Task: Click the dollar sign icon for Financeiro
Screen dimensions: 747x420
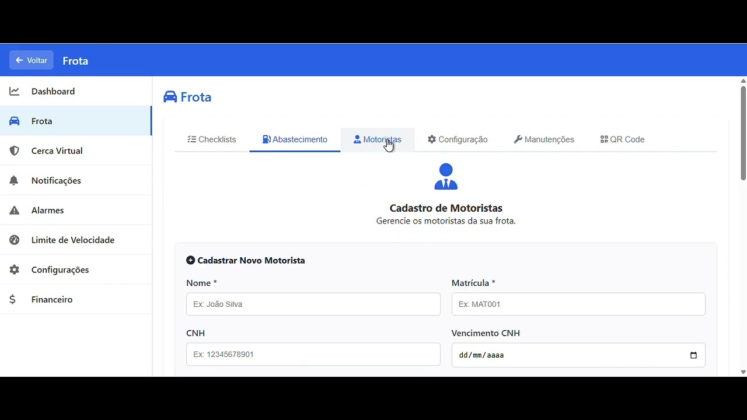Action: pos(13,299)
